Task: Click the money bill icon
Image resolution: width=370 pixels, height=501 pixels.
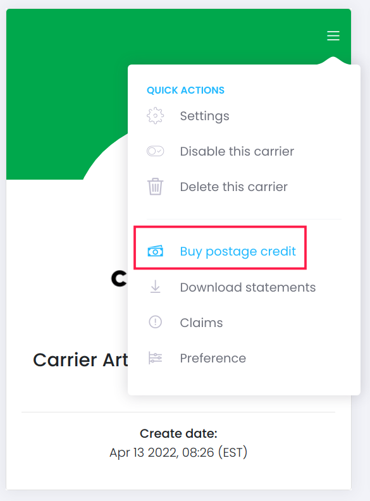Action: coord(156,252)
